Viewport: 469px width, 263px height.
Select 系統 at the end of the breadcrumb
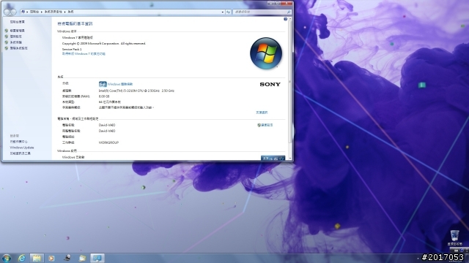pos(70,12)
